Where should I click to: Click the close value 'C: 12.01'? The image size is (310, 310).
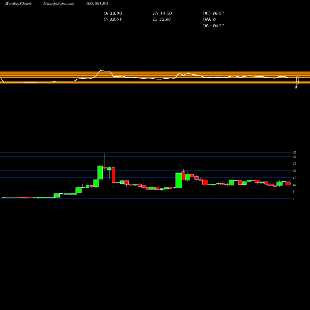pos(113,20)
